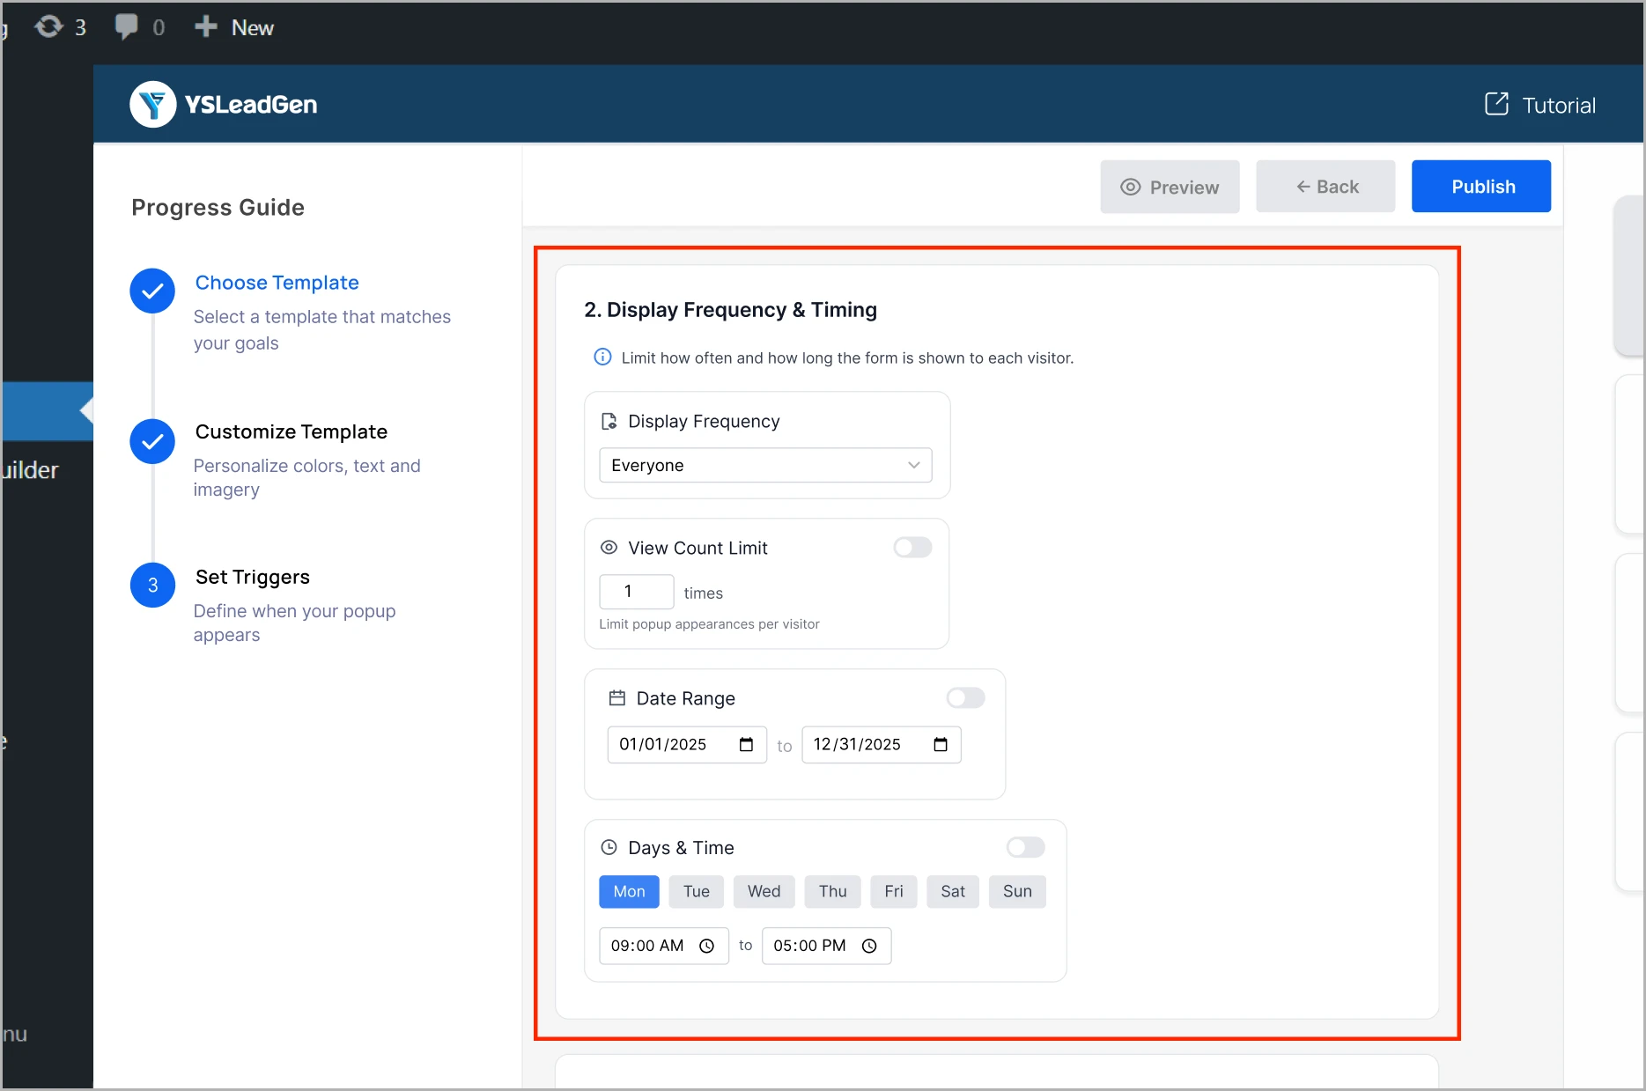Select the Wed day chip
The height and width of the screenshot is (1091, 1646).
(x=764, y=891)
